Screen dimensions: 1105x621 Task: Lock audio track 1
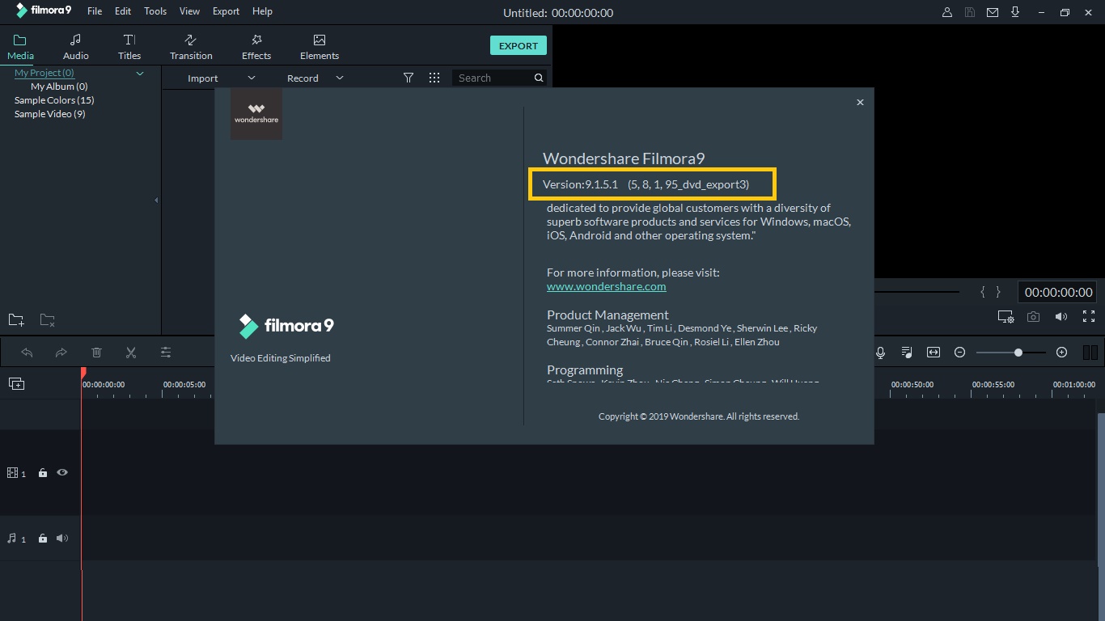pos(43,539)
